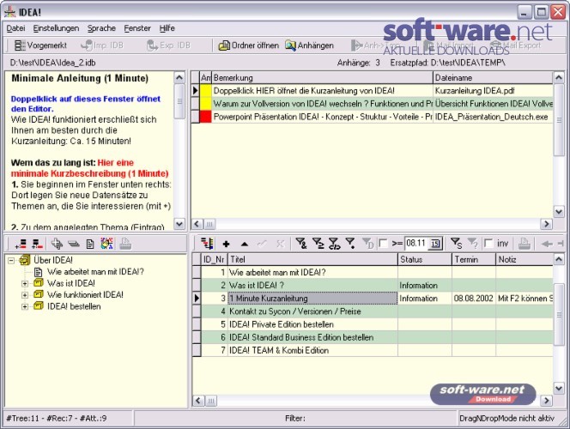Click the greyed checkmark icon in records toolbar
The image size is (570, 429).
[x=262, y=244]
